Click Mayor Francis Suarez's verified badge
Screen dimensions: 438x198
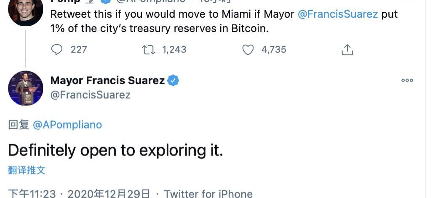coord(173,80)
